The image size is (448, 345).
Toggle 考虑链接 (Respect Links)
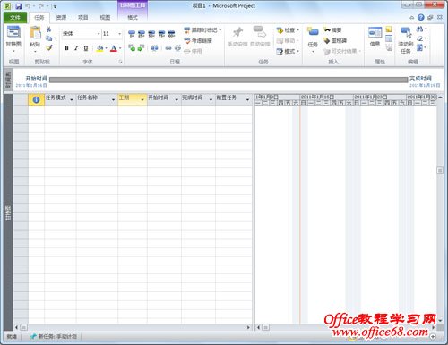198,40
